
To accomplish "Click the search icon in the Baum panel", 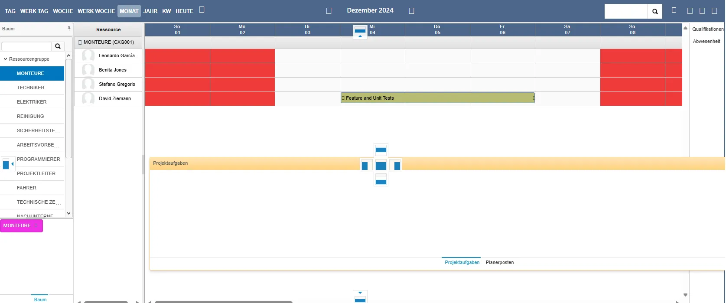I will 58,46.
